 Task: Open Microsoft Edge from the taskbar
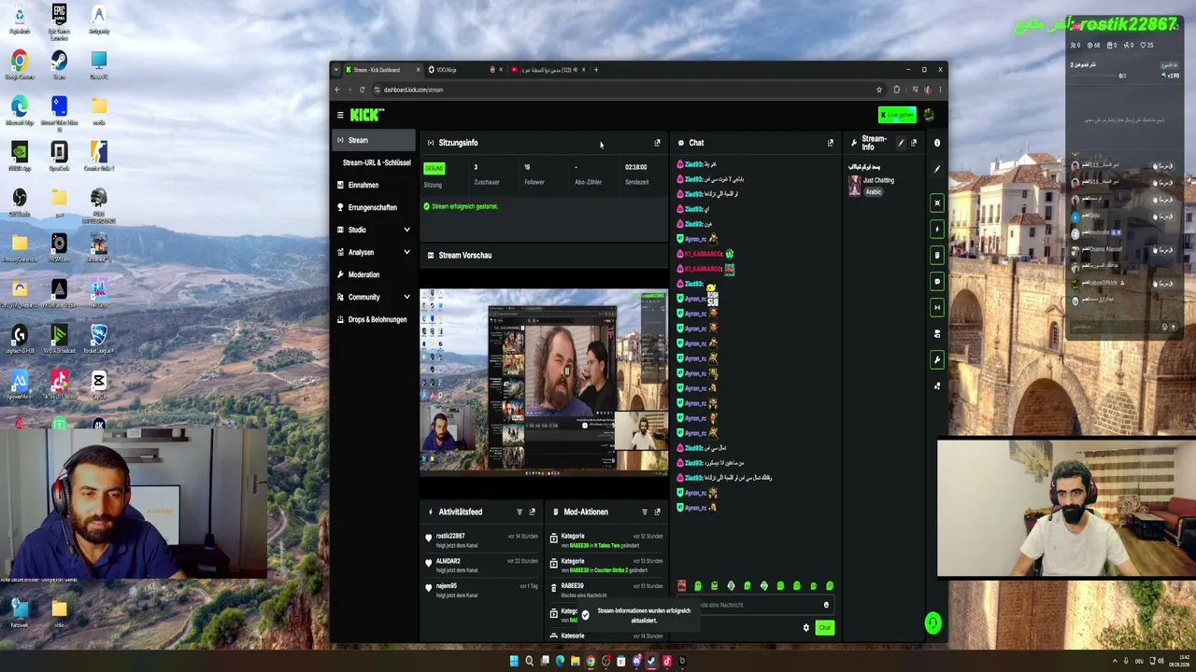pos(560,661)
